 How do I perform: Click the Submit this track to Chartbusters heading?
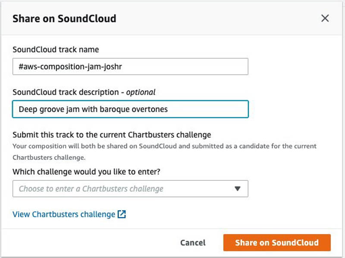point(112,135)
